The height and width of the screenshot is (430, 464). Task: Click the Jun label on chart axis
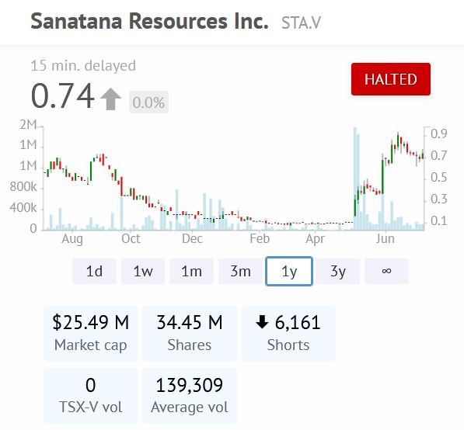pos(386,238)
